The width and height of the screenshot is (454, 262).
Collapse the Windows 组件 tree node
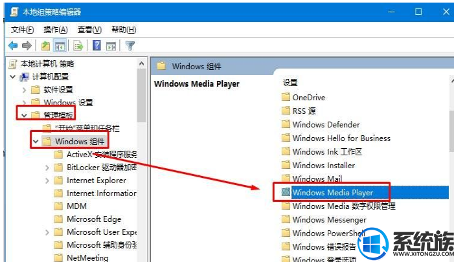(36, 141)
